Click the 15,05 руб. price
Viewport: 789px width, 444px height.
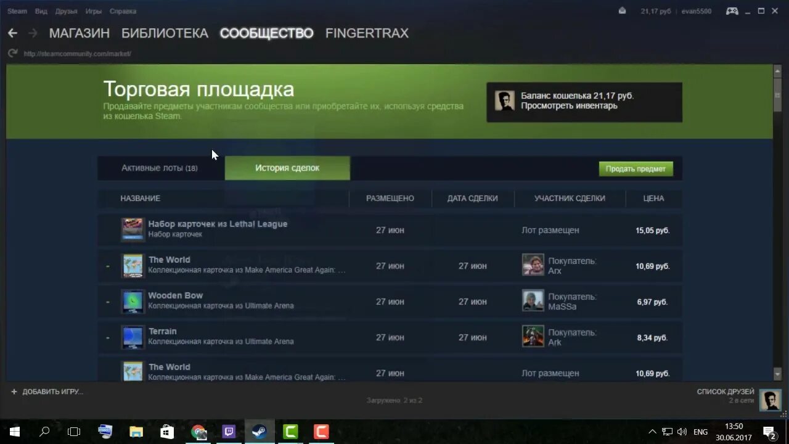pos(652,231)
